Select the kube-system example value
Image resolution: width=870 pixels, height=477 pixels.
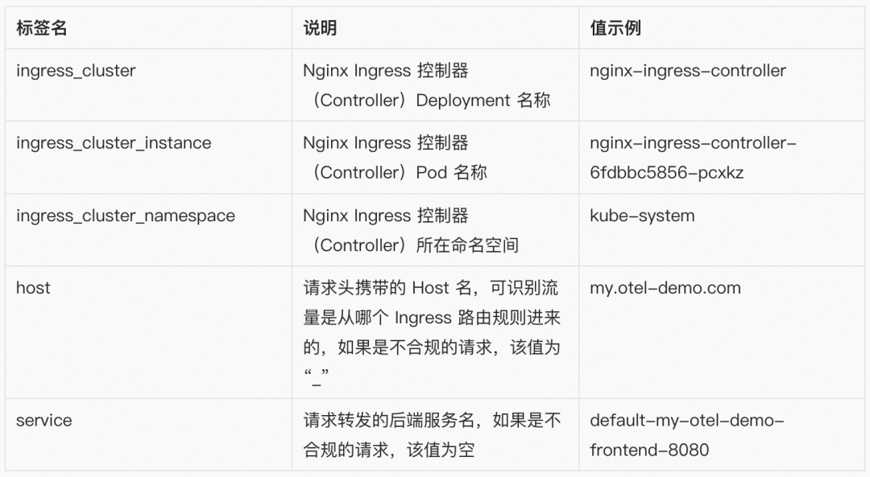[x=642, y=216]
